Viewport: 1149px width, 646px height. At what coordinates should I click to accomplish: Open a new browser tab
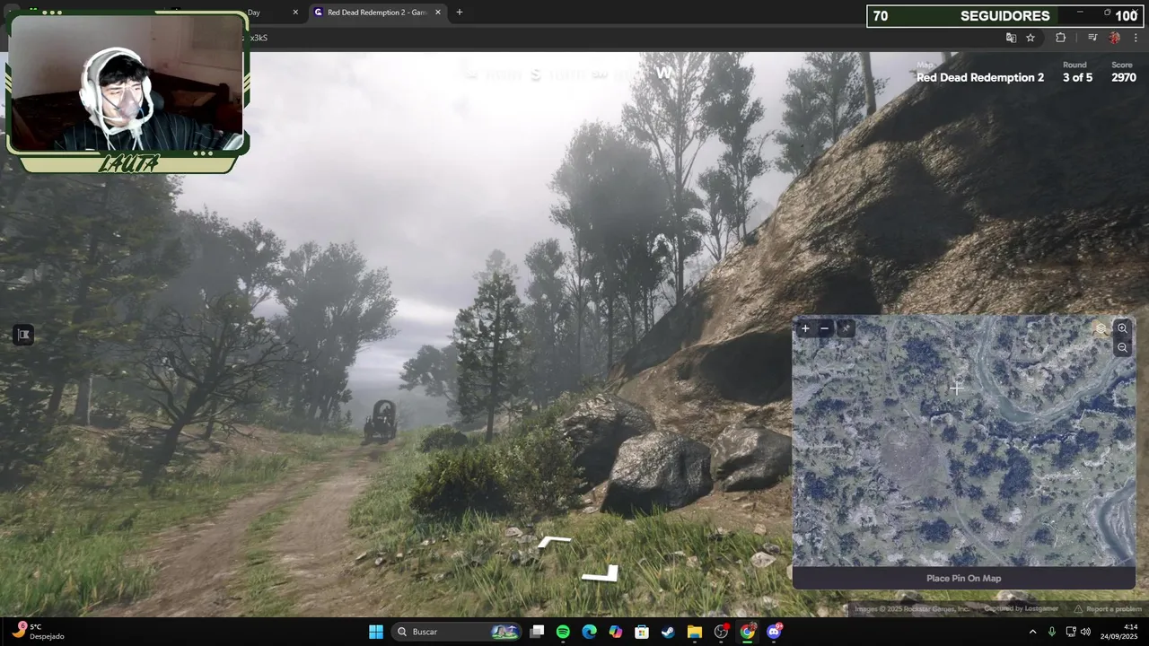(460, 13)
